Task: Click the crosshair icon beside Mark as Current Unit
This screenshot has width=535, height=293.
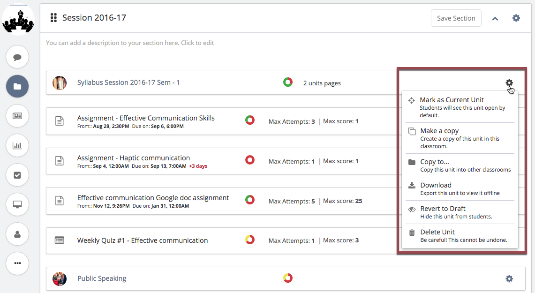Action: coord(412,100)
